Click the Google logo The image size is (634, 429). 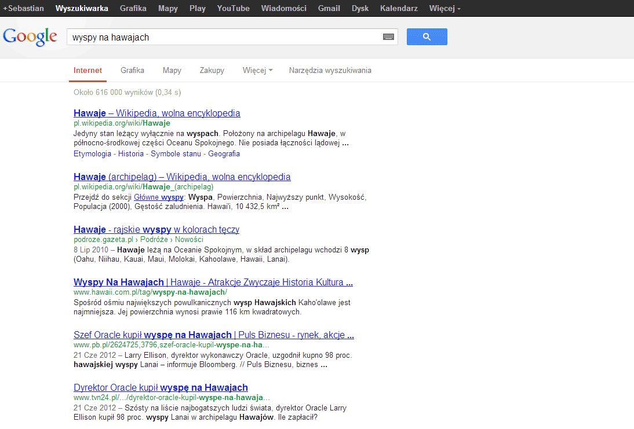pos(30,36)
